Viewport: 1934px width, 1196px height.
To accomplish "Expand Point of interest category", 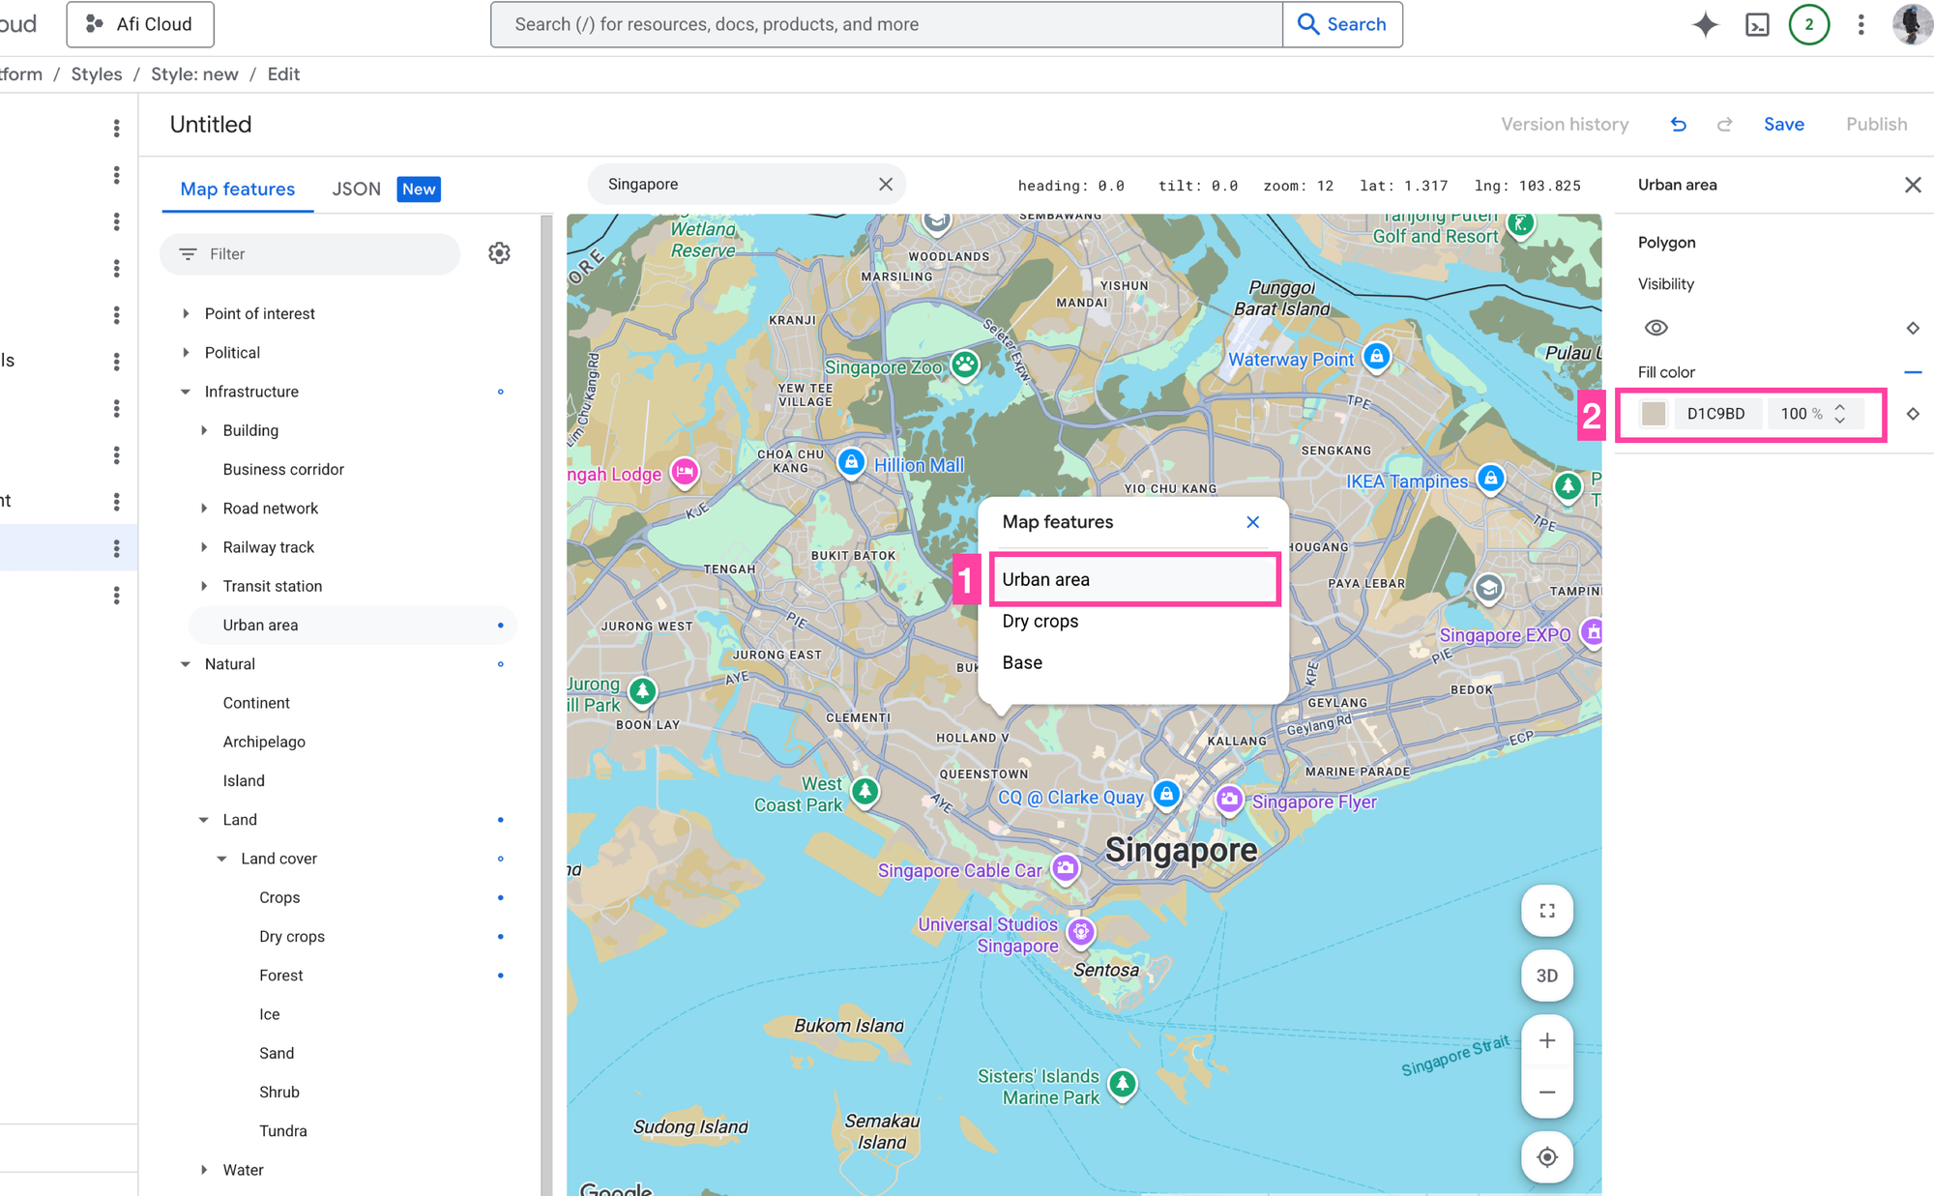I will click(186, 313).
